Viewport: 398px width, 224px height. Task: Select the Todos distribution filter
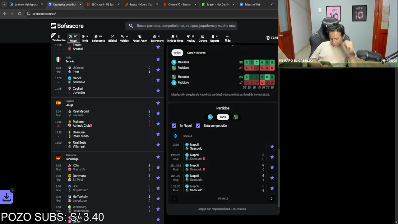(177, 53)
